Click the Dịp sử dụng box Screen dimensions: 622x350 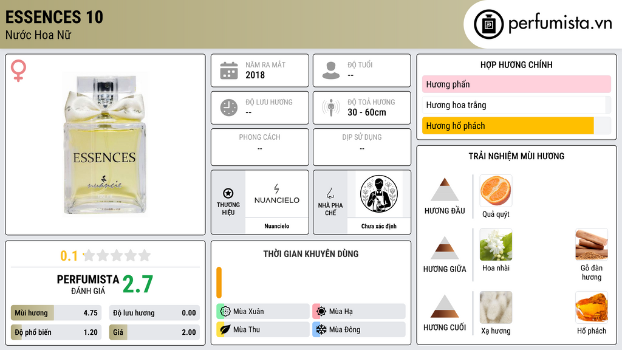coord(362,147)
